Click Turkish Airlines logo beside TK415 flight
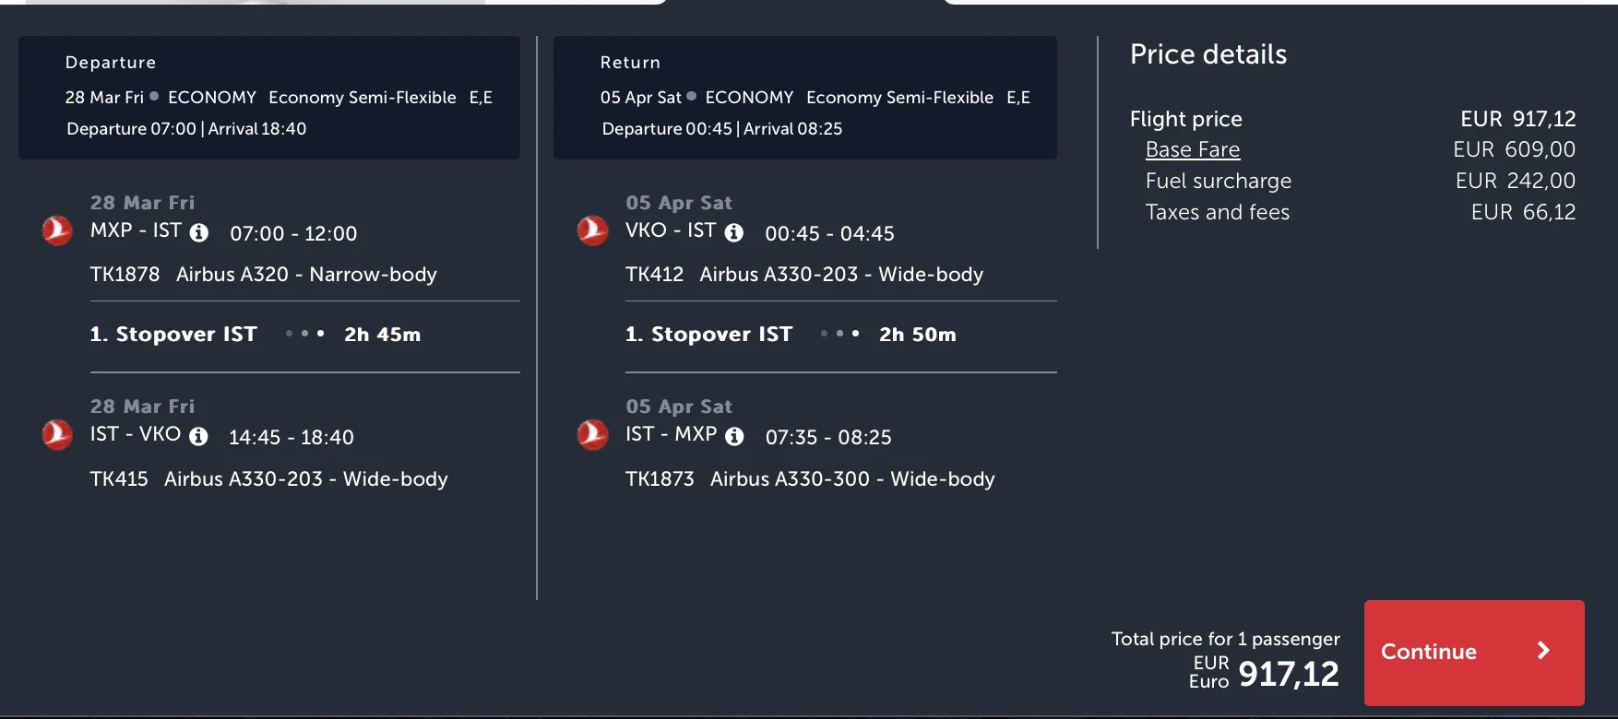The image size is (1618, 719). pyautogui.click(x=57, y=434)
